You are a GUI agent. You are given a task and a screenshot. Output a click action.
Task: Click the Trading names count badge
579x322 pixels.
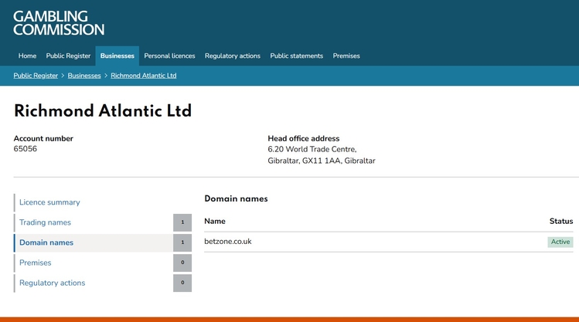tap(182, 222)
